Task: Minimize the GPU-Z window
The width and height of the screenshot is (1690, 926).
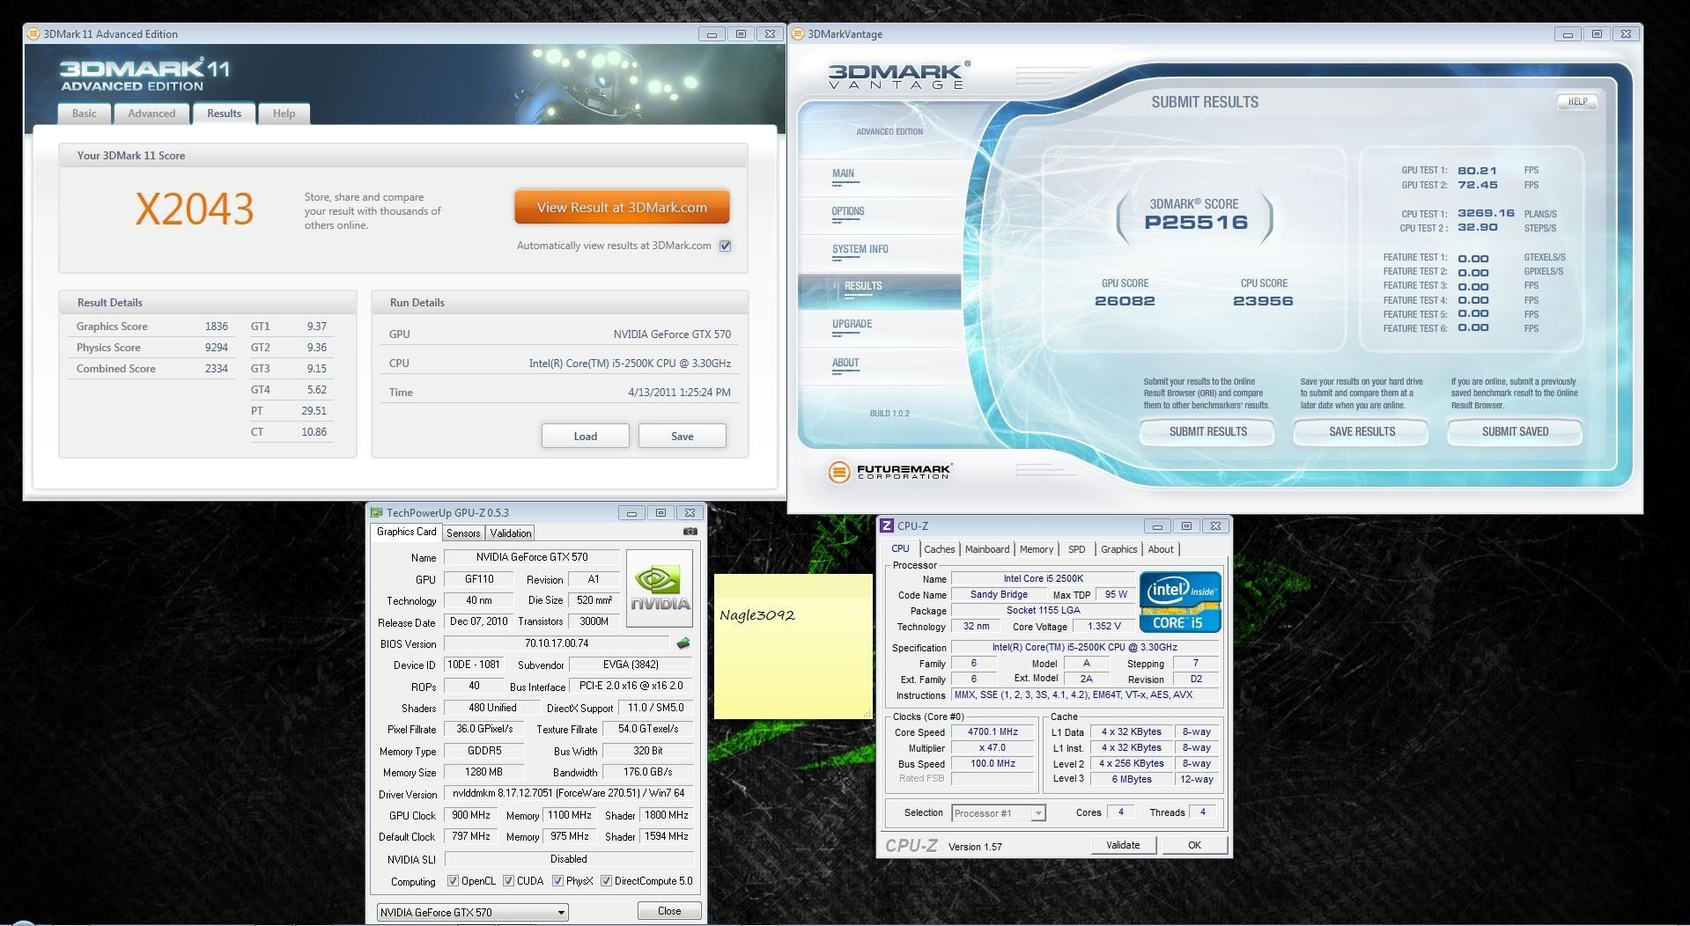Action: pyautogui.click(x=631, y=512)
